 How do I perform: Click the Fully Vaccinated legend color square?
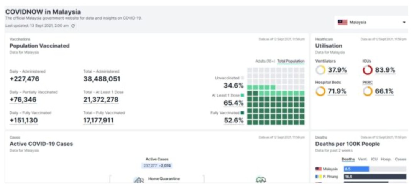point(242,113)
